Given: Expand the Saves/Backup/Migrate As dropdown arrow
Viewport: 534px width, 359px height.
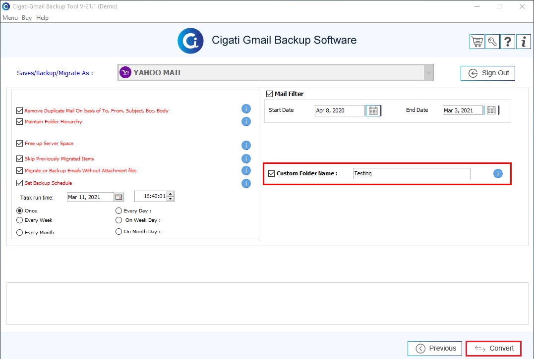Looking at the screenshot, I should pyautogui.click(x=428, y=72).
